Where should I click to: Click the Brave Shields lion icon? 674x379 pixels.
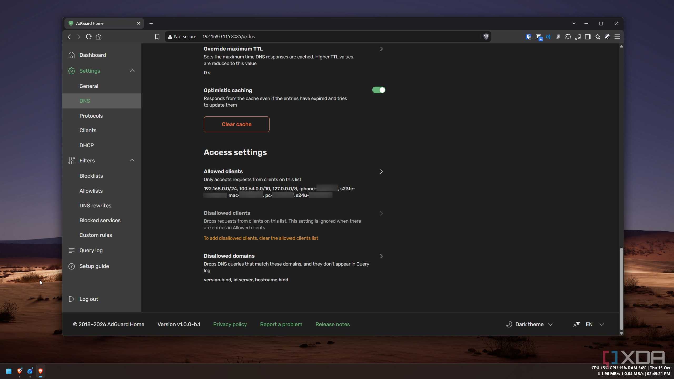(x=486, y=37)
